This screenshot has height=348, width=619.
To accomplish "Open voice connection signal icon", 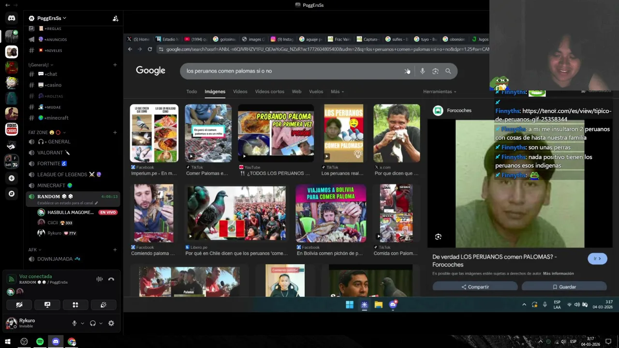I will point(11,279).
